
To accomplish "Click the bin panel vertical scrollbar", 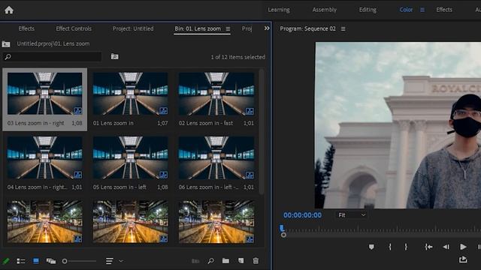I will pyautogui.click(x=262, y=132).
